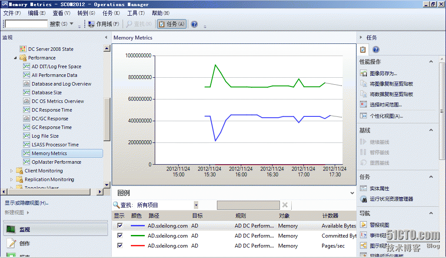This screenshot has height=258, width=446.
Task: Click the help tab icon in task pane
Action: [x=376, y=50]
